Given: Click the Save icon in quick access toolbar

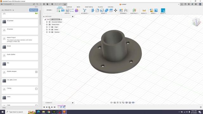Looking at the screenshot, I should [x=52, y=4].
